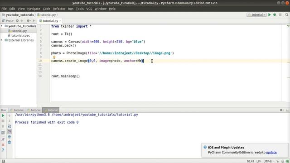Pin the current Run tab
290x163 pixels.
click(3, 139)
